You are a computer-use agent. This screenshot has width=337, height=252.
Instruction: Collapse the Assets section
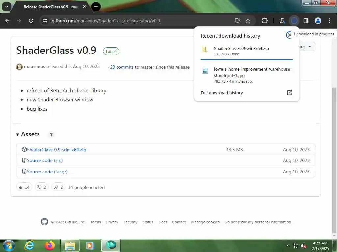pos(28,134)
